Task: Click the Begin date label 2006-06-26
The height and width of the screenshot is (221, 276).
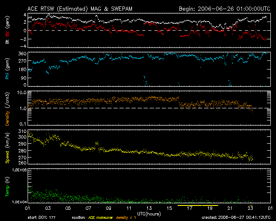Action: point(216,9)
